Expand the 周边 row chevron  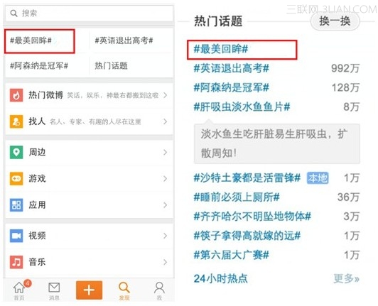(x=165, y=152)
